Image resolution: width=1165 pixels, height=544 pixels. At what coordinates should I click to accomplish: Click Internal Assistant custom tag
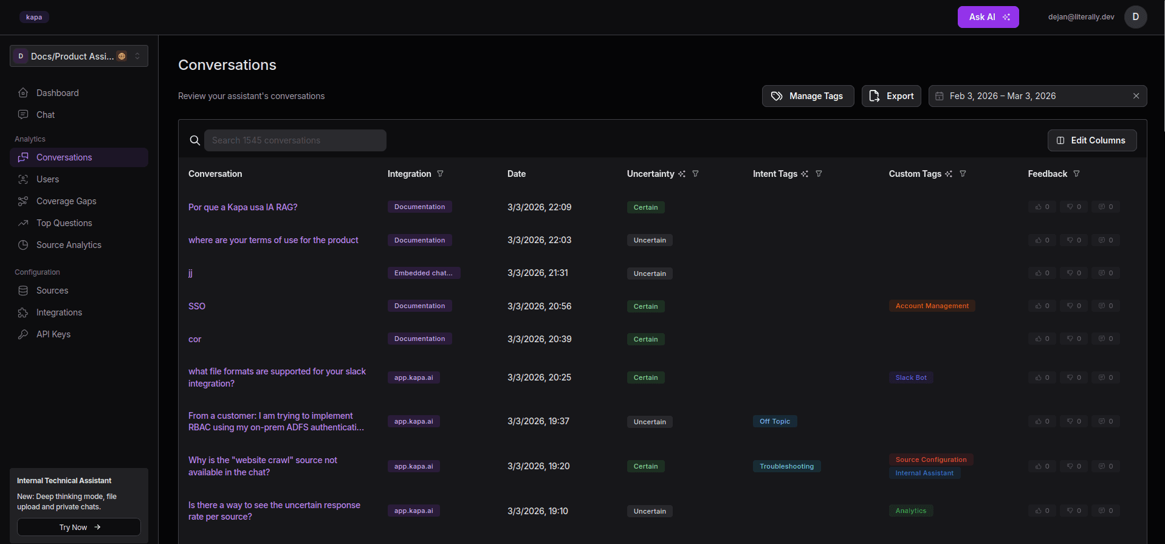[924, 473]
